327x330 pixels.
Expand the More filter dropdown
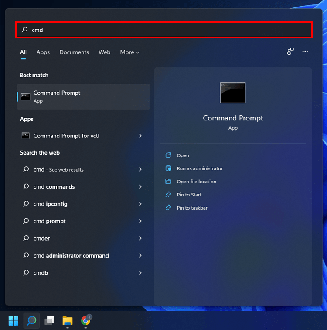129,52
